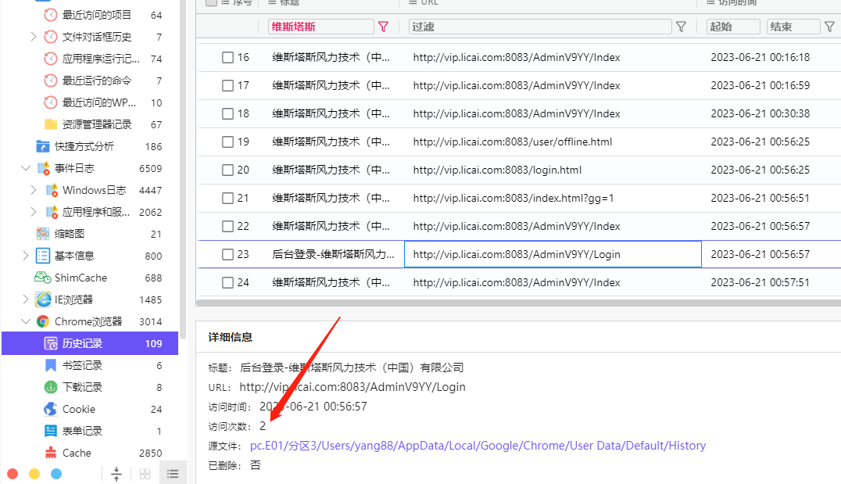The width and height of the screenshot is (841, 484).
Task: Collapse the 事件日志 node
Action: (x=25, y=168)
